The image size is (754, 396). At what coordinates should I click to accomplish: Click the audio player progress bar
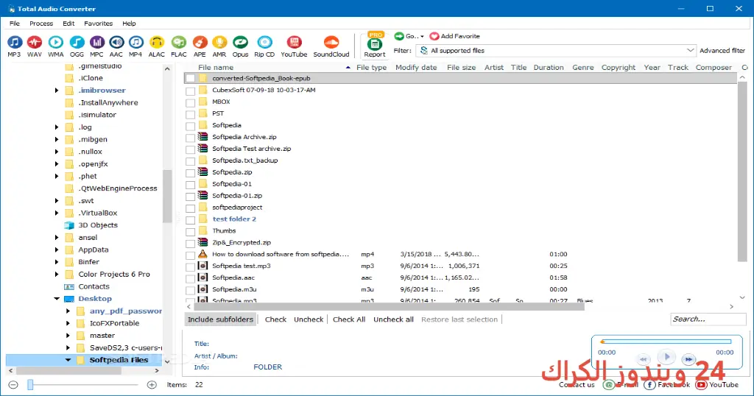[x=666, y=342]
